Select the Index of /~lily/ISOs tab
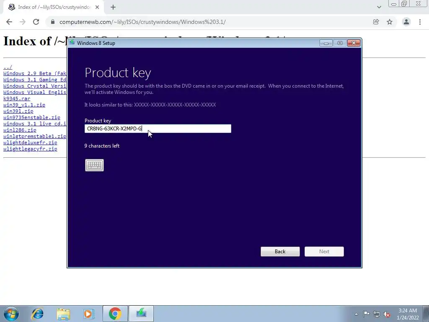This screenshot has height=322, width=429. click(54, 7)
